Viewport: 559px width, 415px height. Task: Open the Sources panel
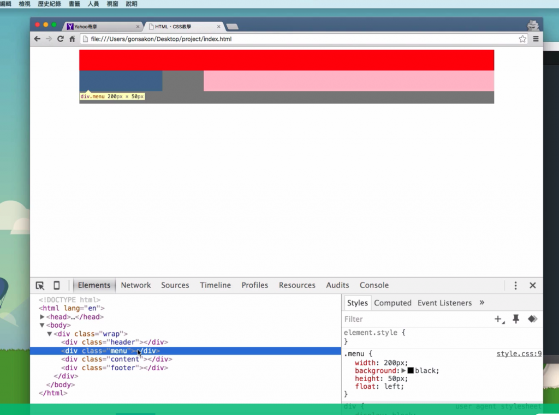point(175,285)
